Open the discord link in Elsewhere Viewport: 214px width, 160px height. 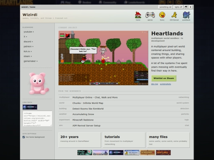[x=28, y=41]
